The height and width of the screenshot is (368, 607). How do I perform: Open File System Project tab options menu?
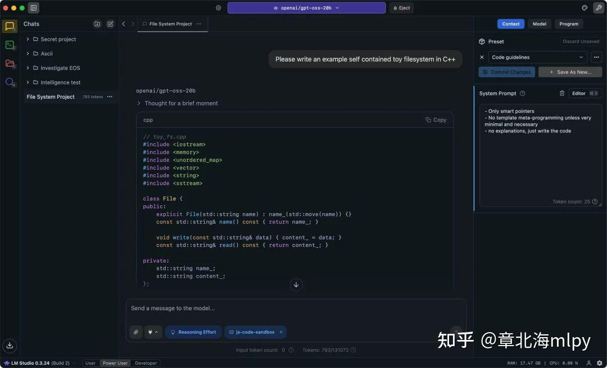tap(198, 24)
